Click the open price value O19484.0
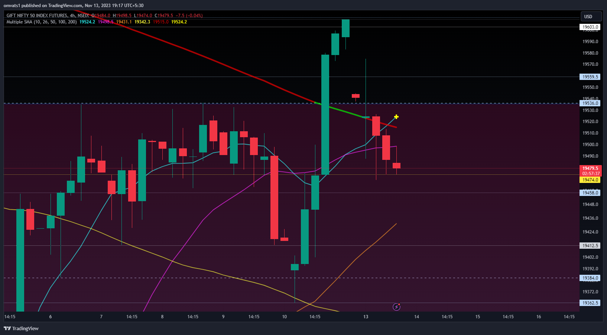 pos(101,16)
